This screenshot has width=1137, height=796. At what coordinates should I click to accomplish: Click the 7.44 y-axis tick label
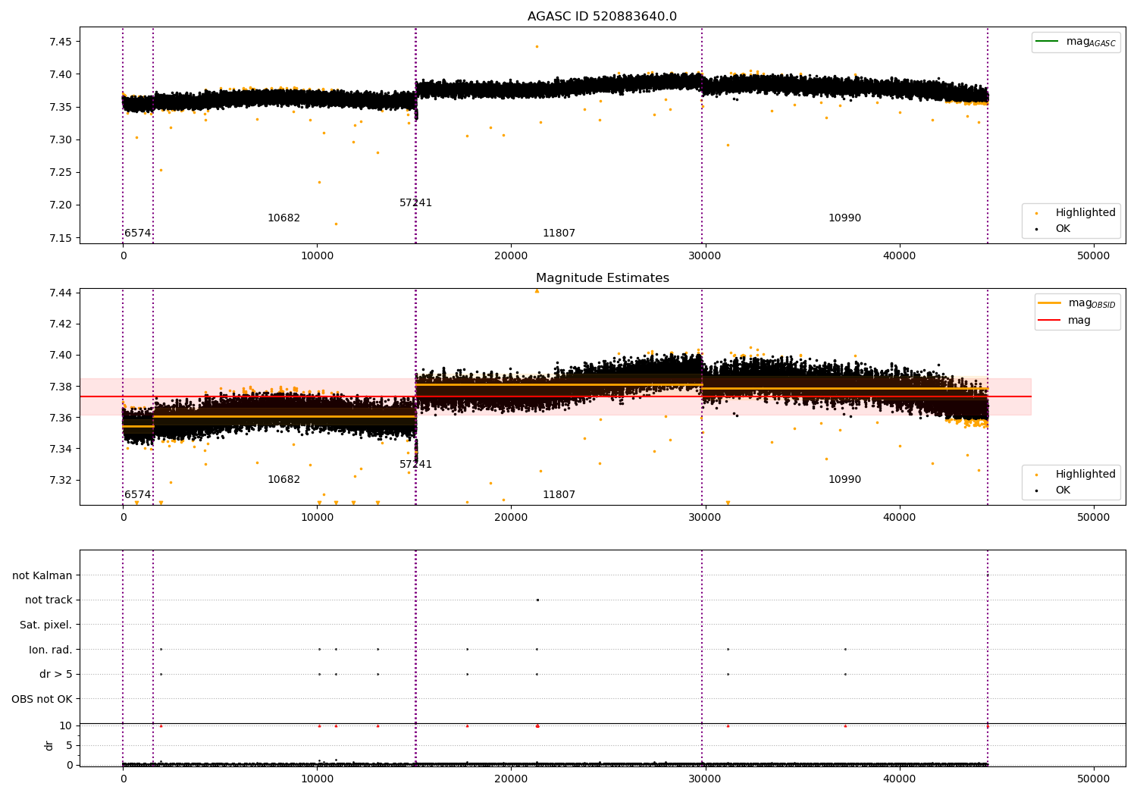61,293
